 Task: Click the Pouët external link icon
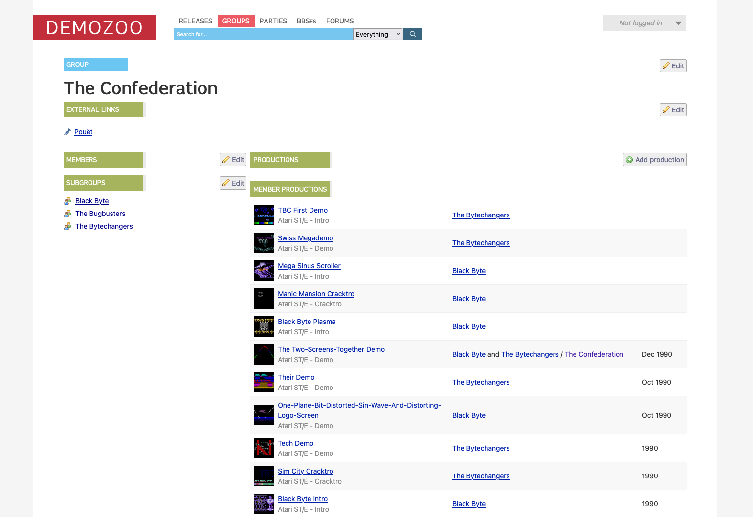point(67,132)
